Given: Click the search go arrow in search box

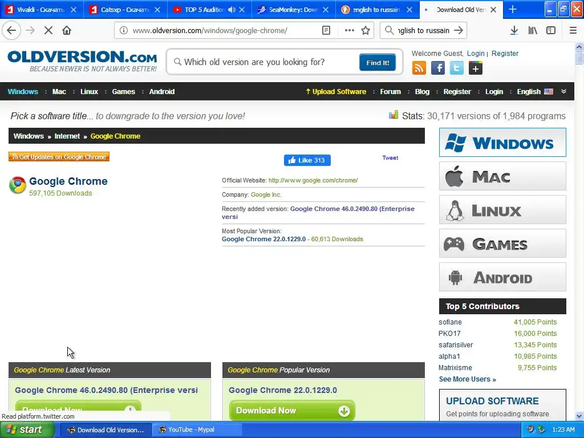Looking at the screenshot, I should [459, 31].
